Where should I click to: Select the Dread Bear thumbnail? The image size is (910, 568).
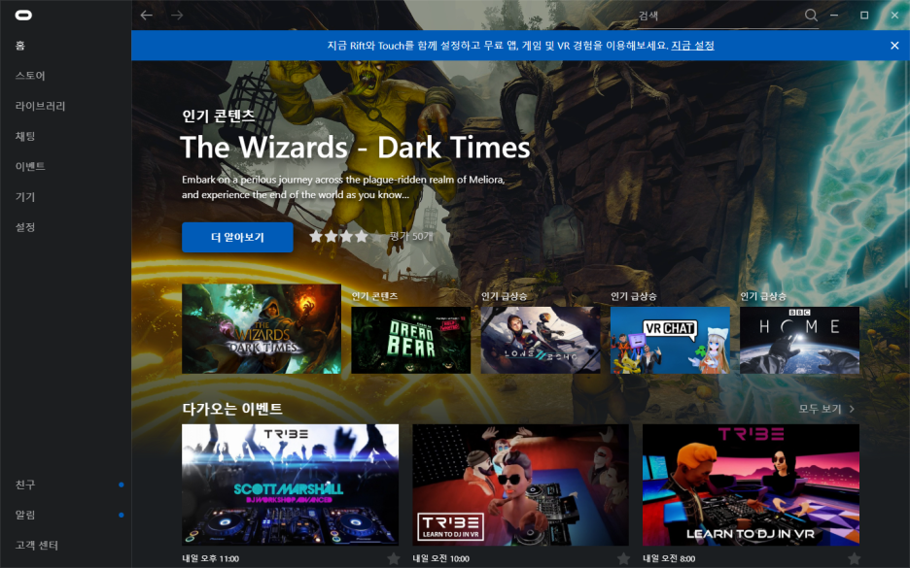[x=411, y=340]
